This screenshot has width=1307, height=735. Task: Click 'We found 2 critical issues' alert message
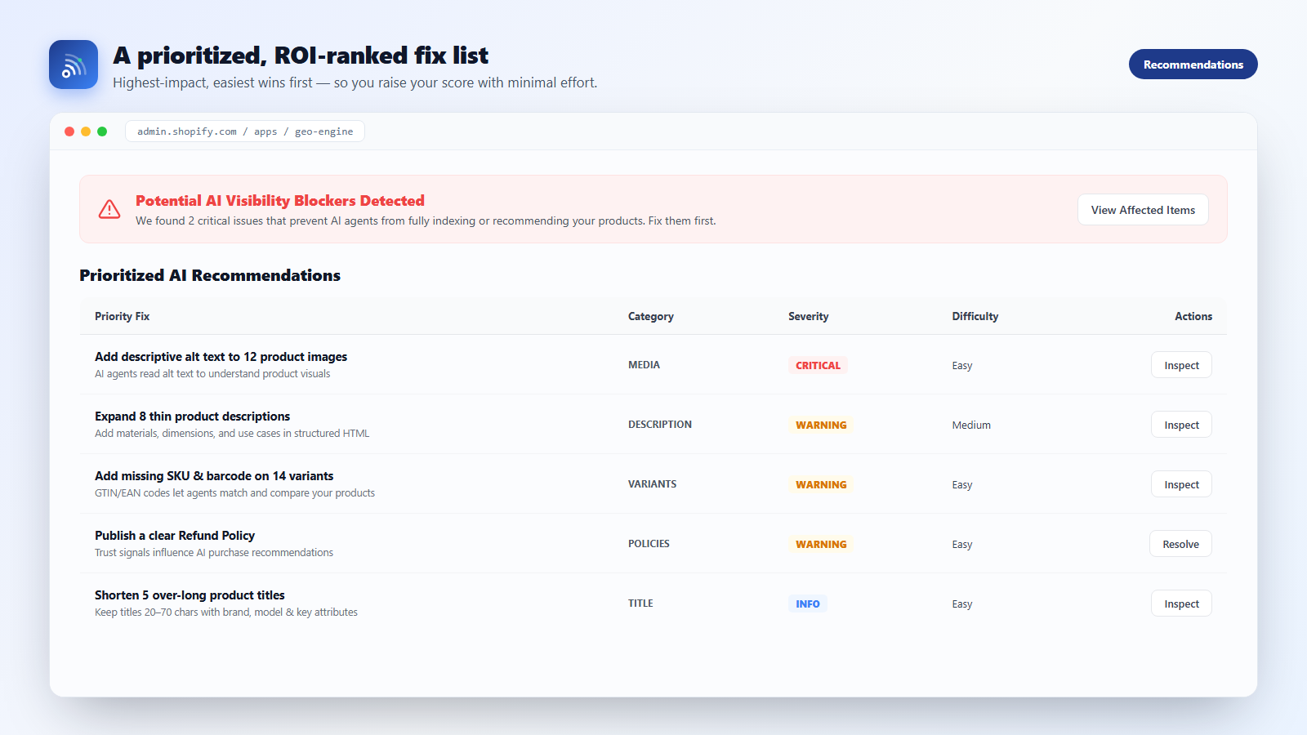pyautogui.click(x=426, y=221)
